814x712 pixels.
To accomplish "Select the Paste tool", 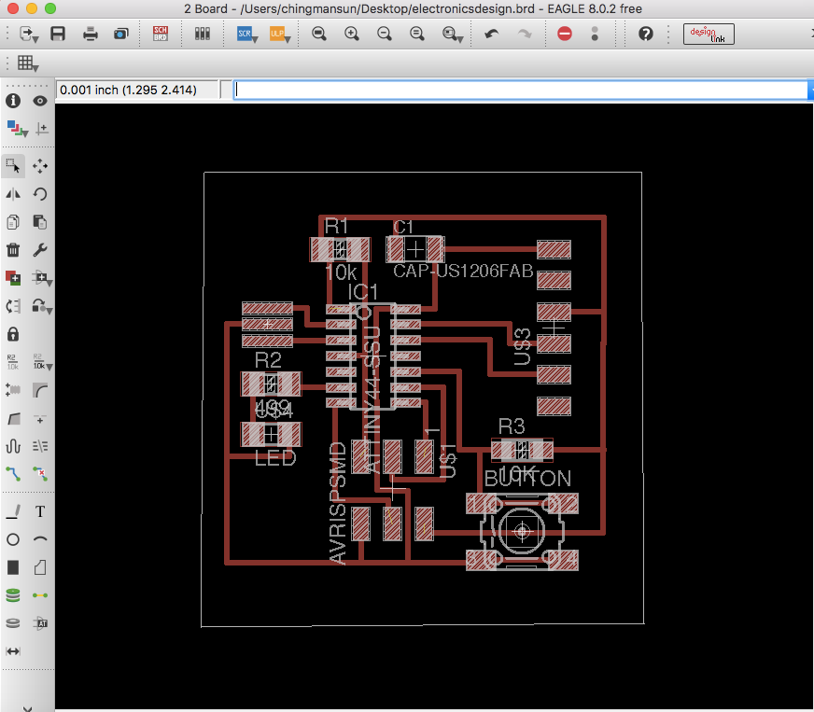I will 40,222.
